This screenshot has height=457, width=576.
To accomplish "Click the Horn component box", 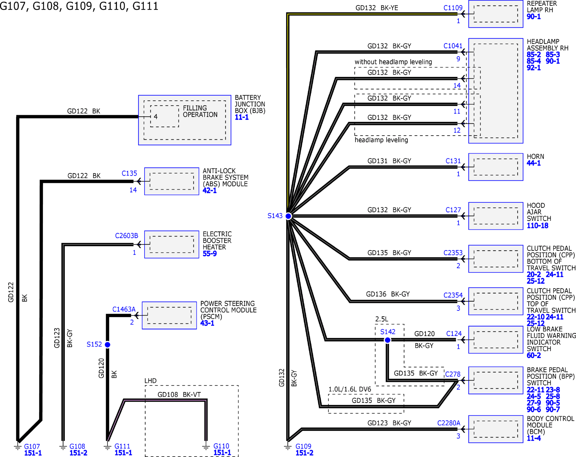I will pos(496,167).
